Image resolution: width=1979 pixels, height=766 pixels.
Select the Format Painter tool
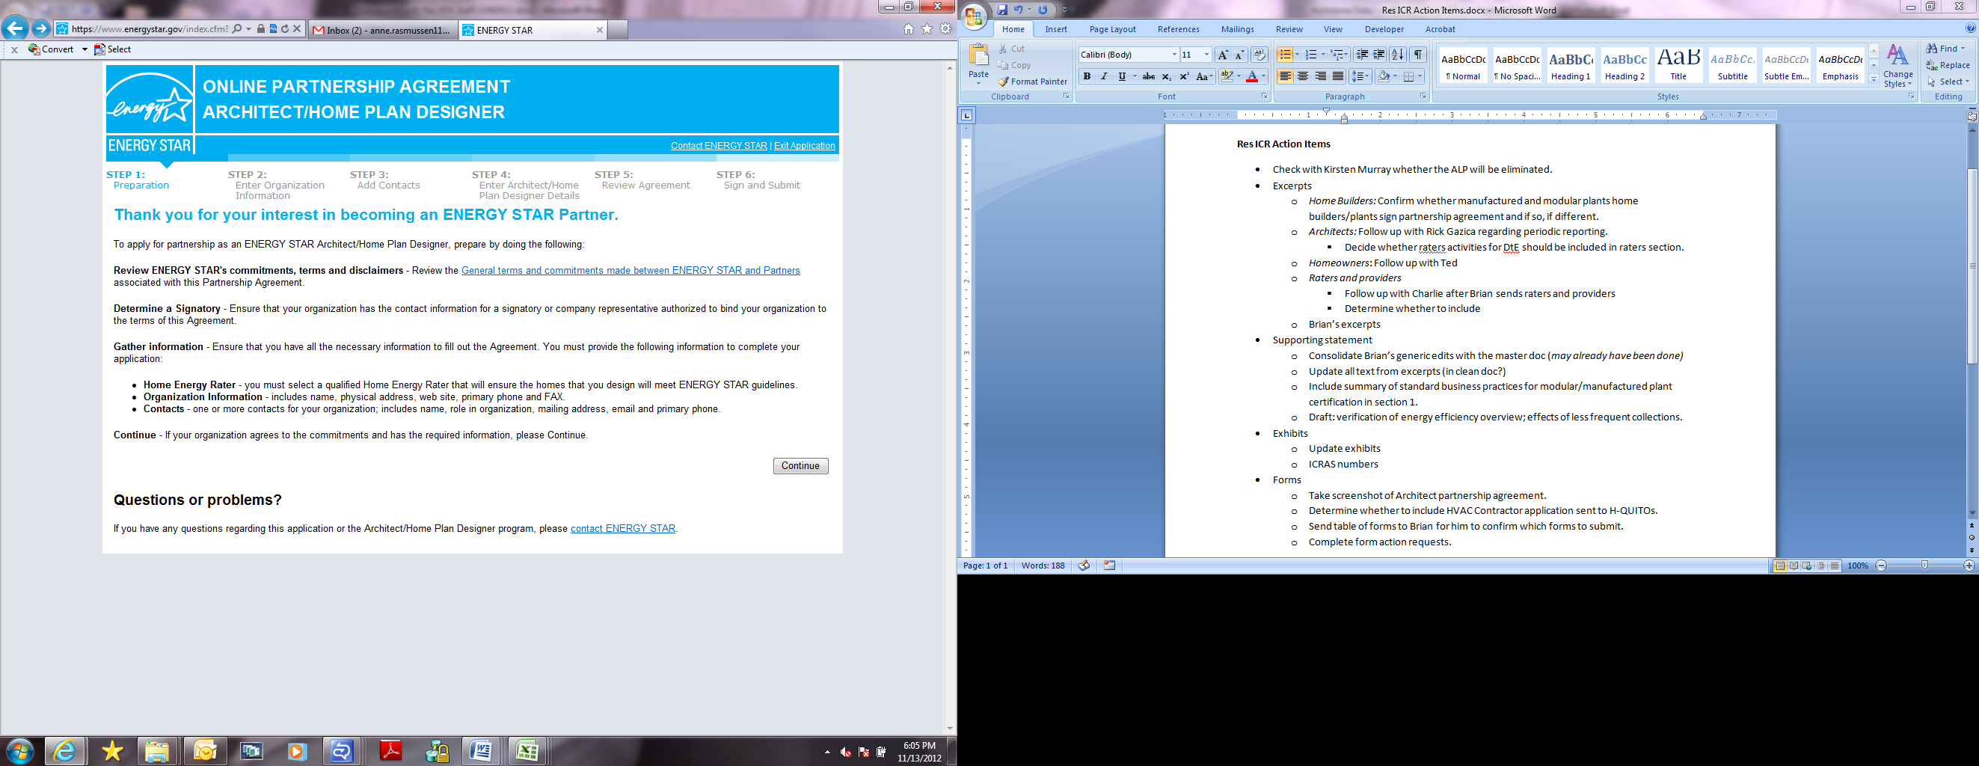click(x=1034, y=82)
